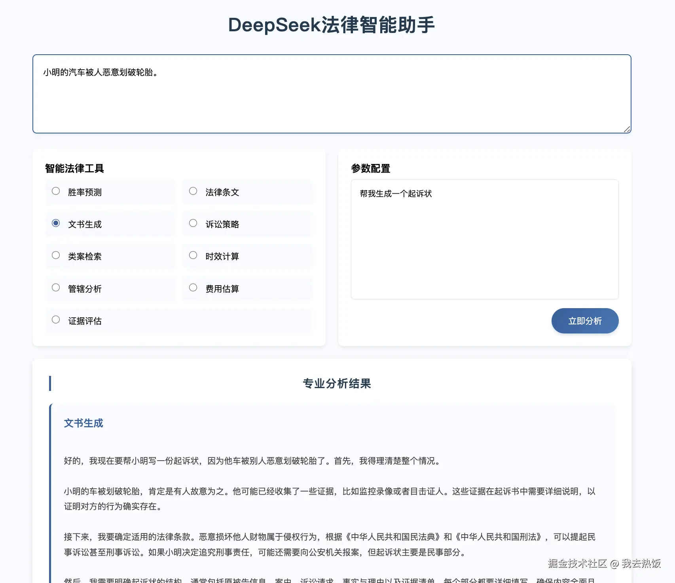Select the 类案检索 radio button
Image resolution: width=675 pixels, height=583 pixels.
(x=56, y=255)
